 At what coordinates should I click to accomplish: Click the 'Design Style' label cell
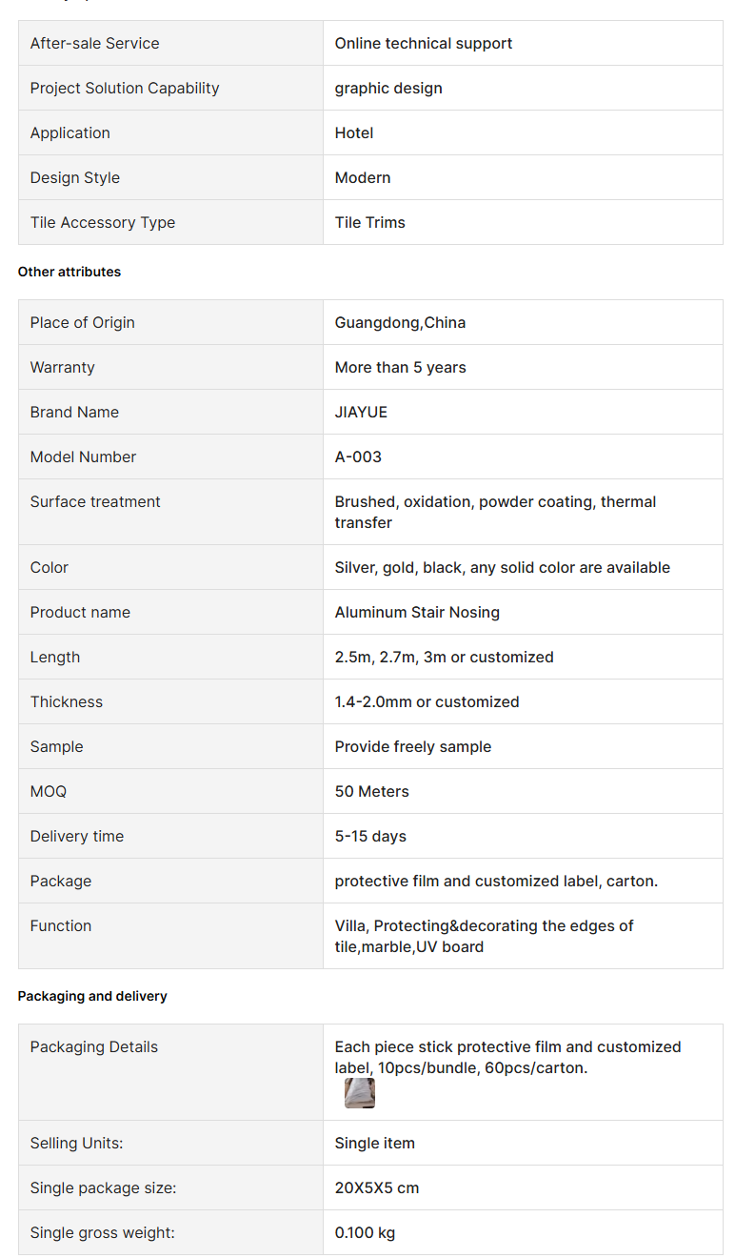pyautogui.click(x=74, y=177)
